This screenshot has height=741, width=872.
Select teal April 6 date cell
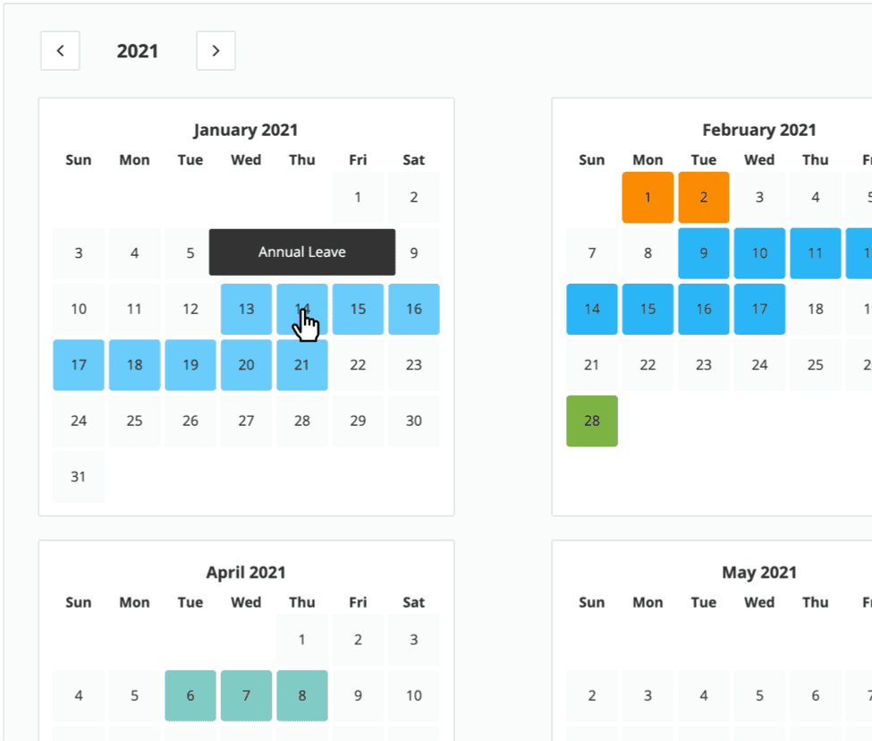pos(190,695)
